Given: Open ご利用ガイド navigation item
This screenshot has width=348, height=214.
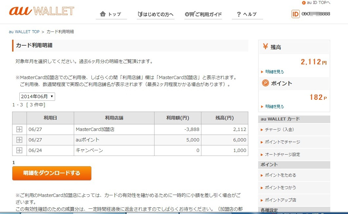Looking at the screenshot, I should (203, 14).
